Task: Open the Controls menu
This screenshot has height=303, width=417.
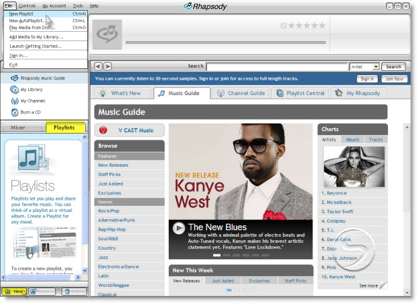Action: (28, 5)
